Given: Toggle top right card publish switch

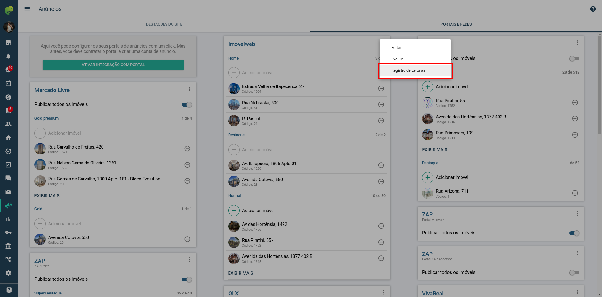Looking at the screenshot, I should [x=574, y=59].
